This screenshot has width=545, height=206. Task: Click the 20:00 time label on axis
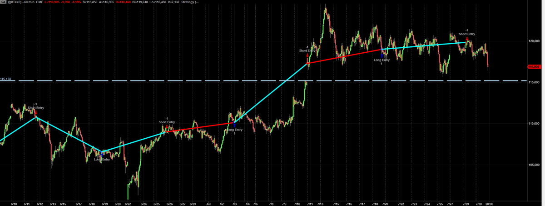click(x=490, y=204)
